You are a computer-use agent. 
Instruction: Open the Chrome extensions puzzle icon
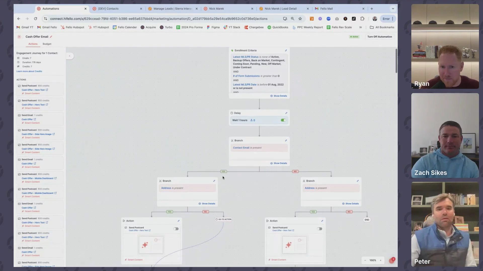(362, 19)
